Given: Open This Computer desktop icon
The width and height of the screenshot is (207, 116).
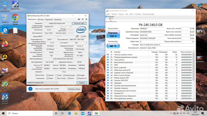Looking at the screenshot, I should (5, 6).
